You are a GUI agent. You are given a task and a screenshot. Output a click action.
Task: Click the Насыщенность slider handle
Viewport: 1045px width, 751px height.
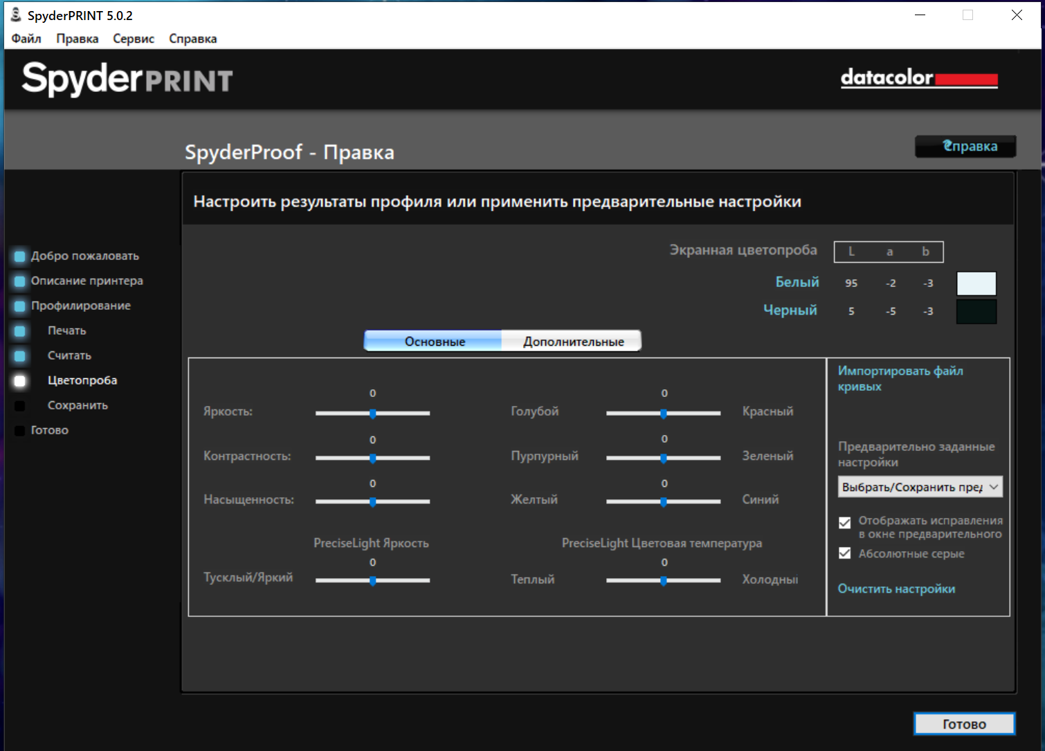pos(373,502)
